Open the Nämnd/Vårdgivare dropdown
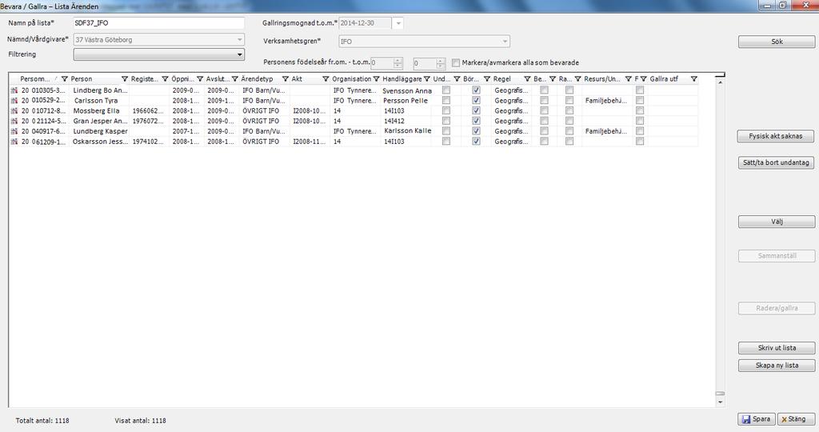This screenshot has width=819, height=432. (x=240, y=40)
